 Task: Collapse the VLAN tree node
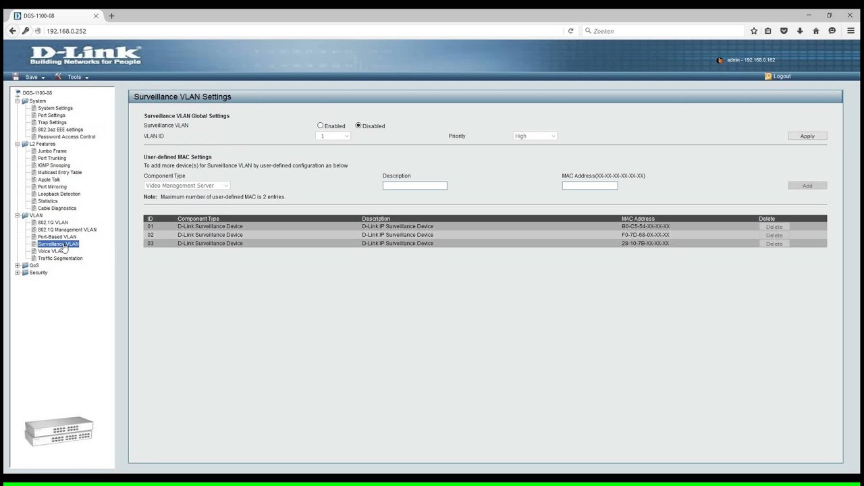pos(18,215)
